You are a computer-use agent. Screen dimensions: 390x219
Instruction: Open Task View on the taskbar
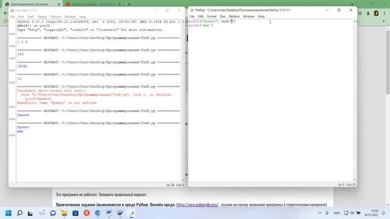30,213
